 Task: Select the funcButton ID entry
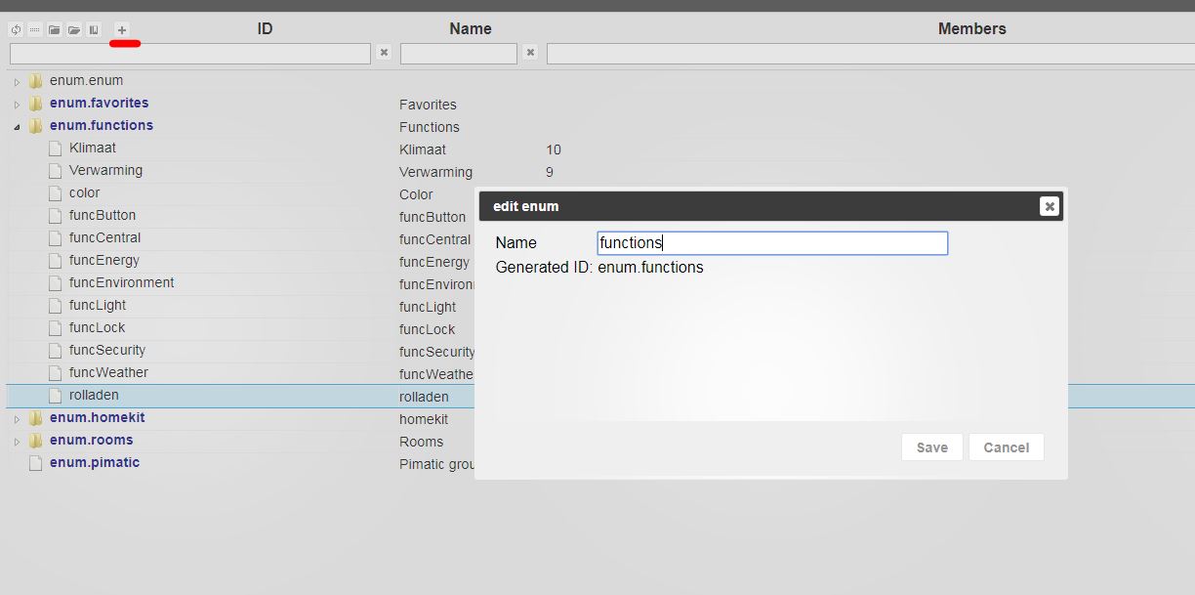pyautogui.click(x=103, y=216)
